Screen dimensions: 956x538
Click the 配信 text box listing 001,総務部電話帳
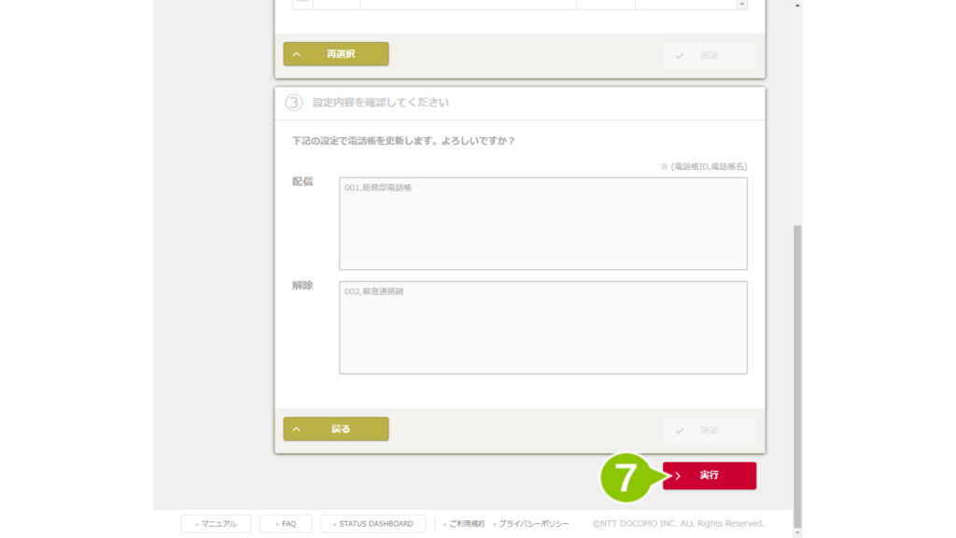[x=542, y=223]
